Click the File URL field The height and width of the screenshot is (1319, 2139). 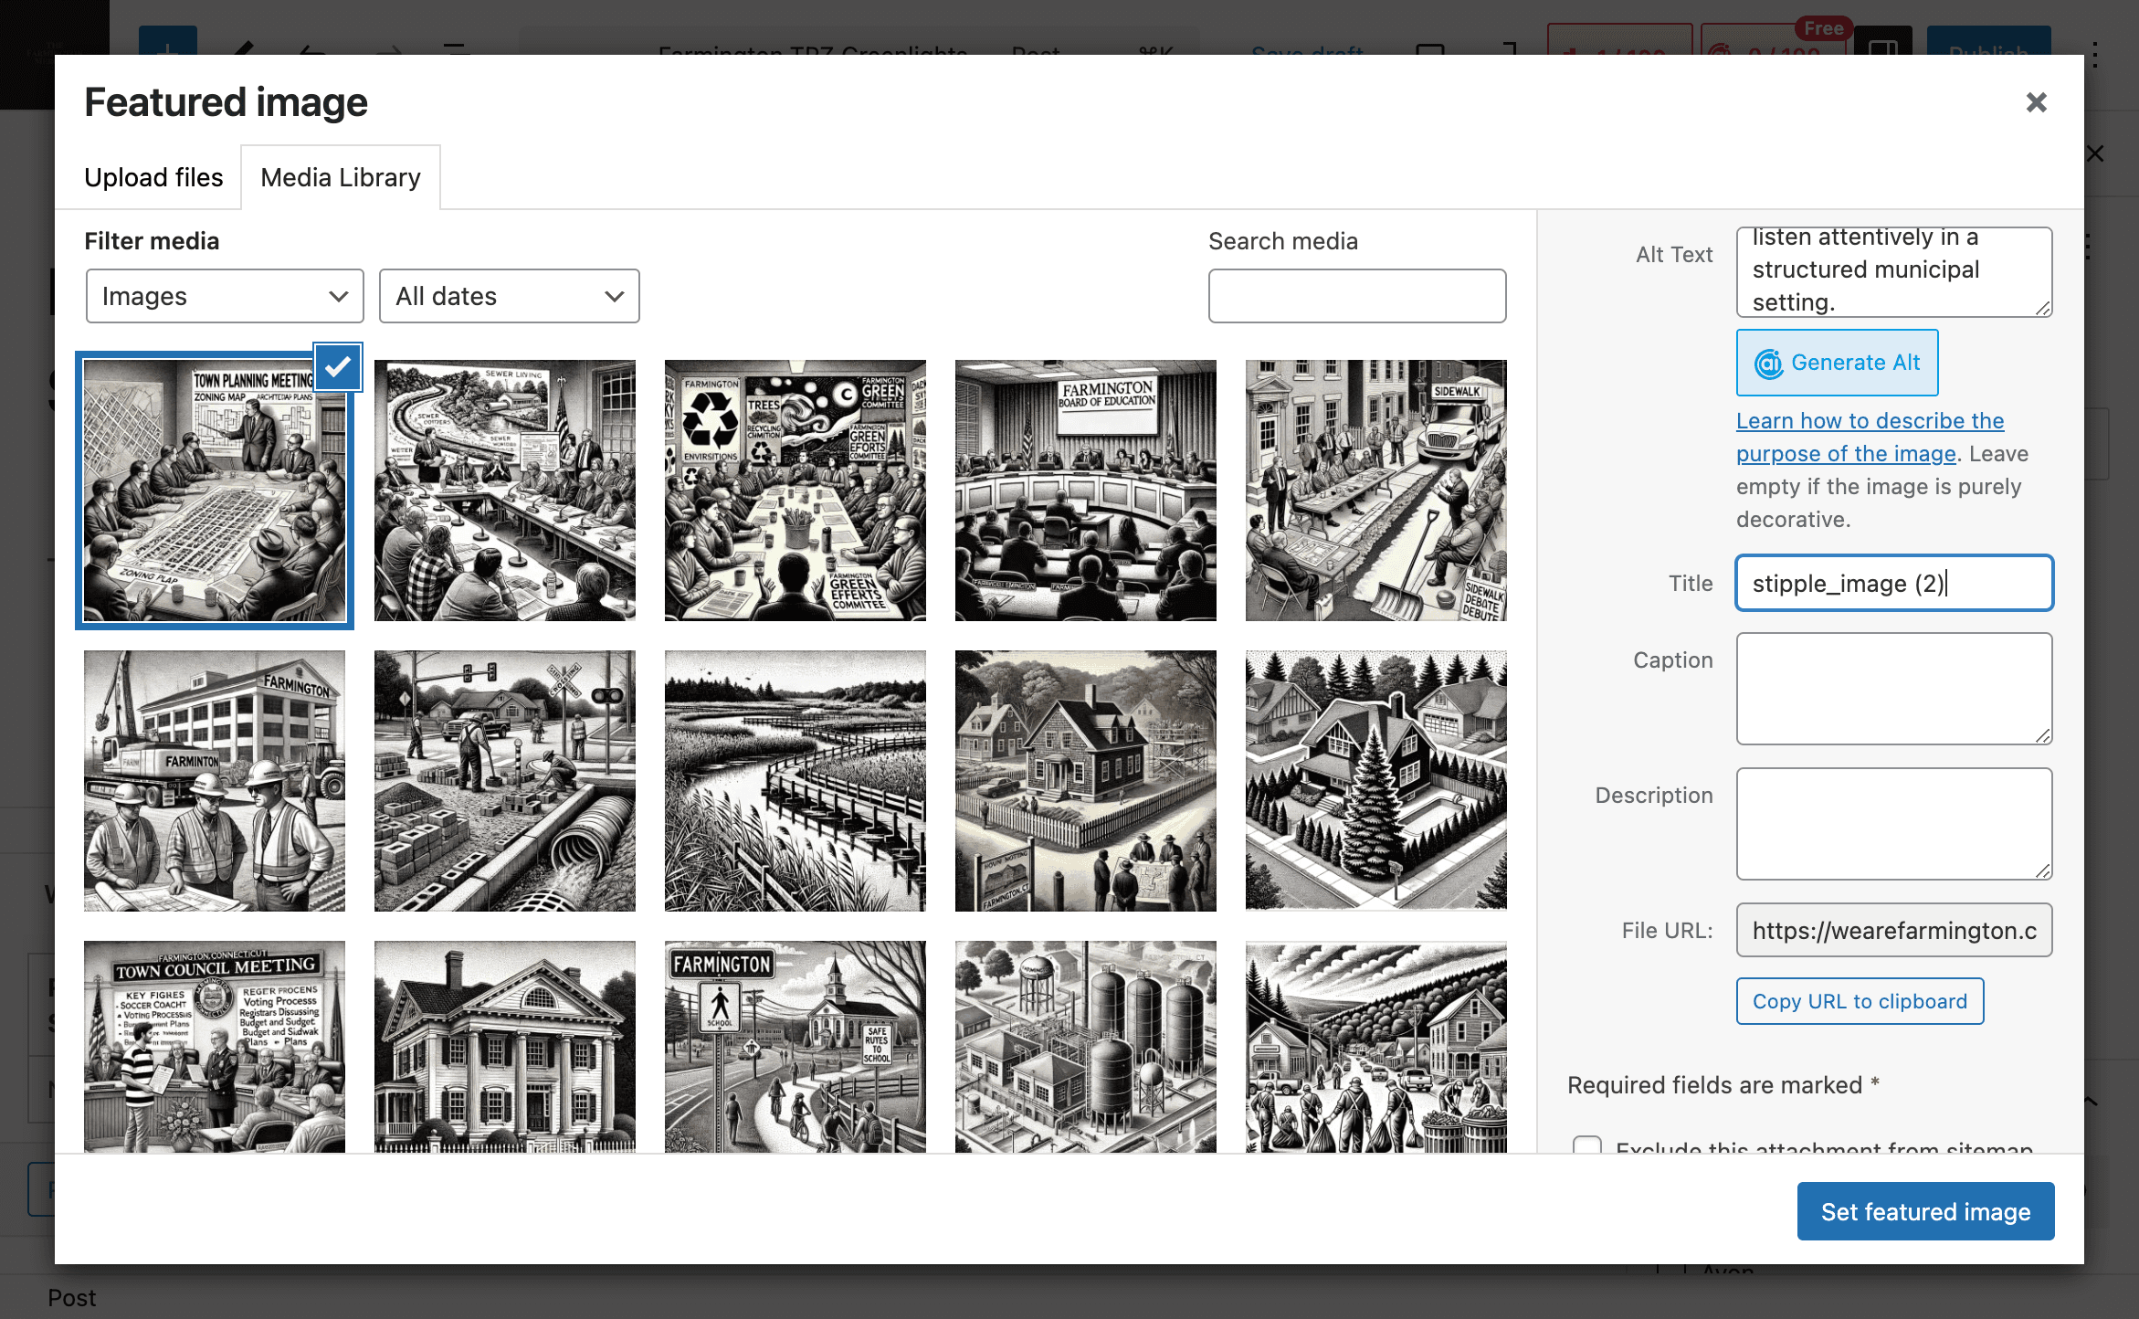1894,930
